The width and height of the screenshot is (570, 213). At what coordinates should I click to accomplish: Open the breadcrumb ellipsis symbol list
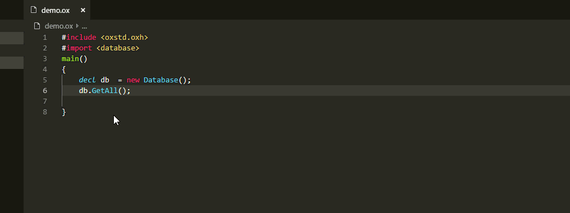(x=84, y=27)
